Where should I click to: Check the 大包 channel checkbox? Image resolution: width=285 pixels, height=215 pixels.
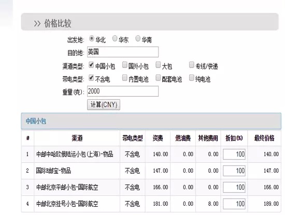coord(158,65)
